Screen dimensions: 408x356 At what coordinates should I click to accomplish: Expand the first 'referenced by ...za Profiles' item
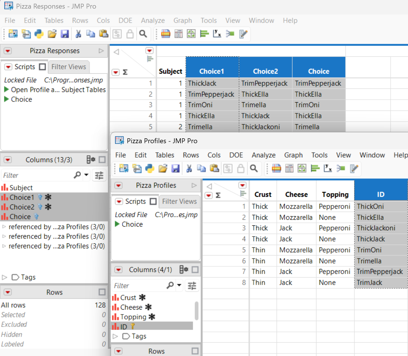[x=4, y=227]
